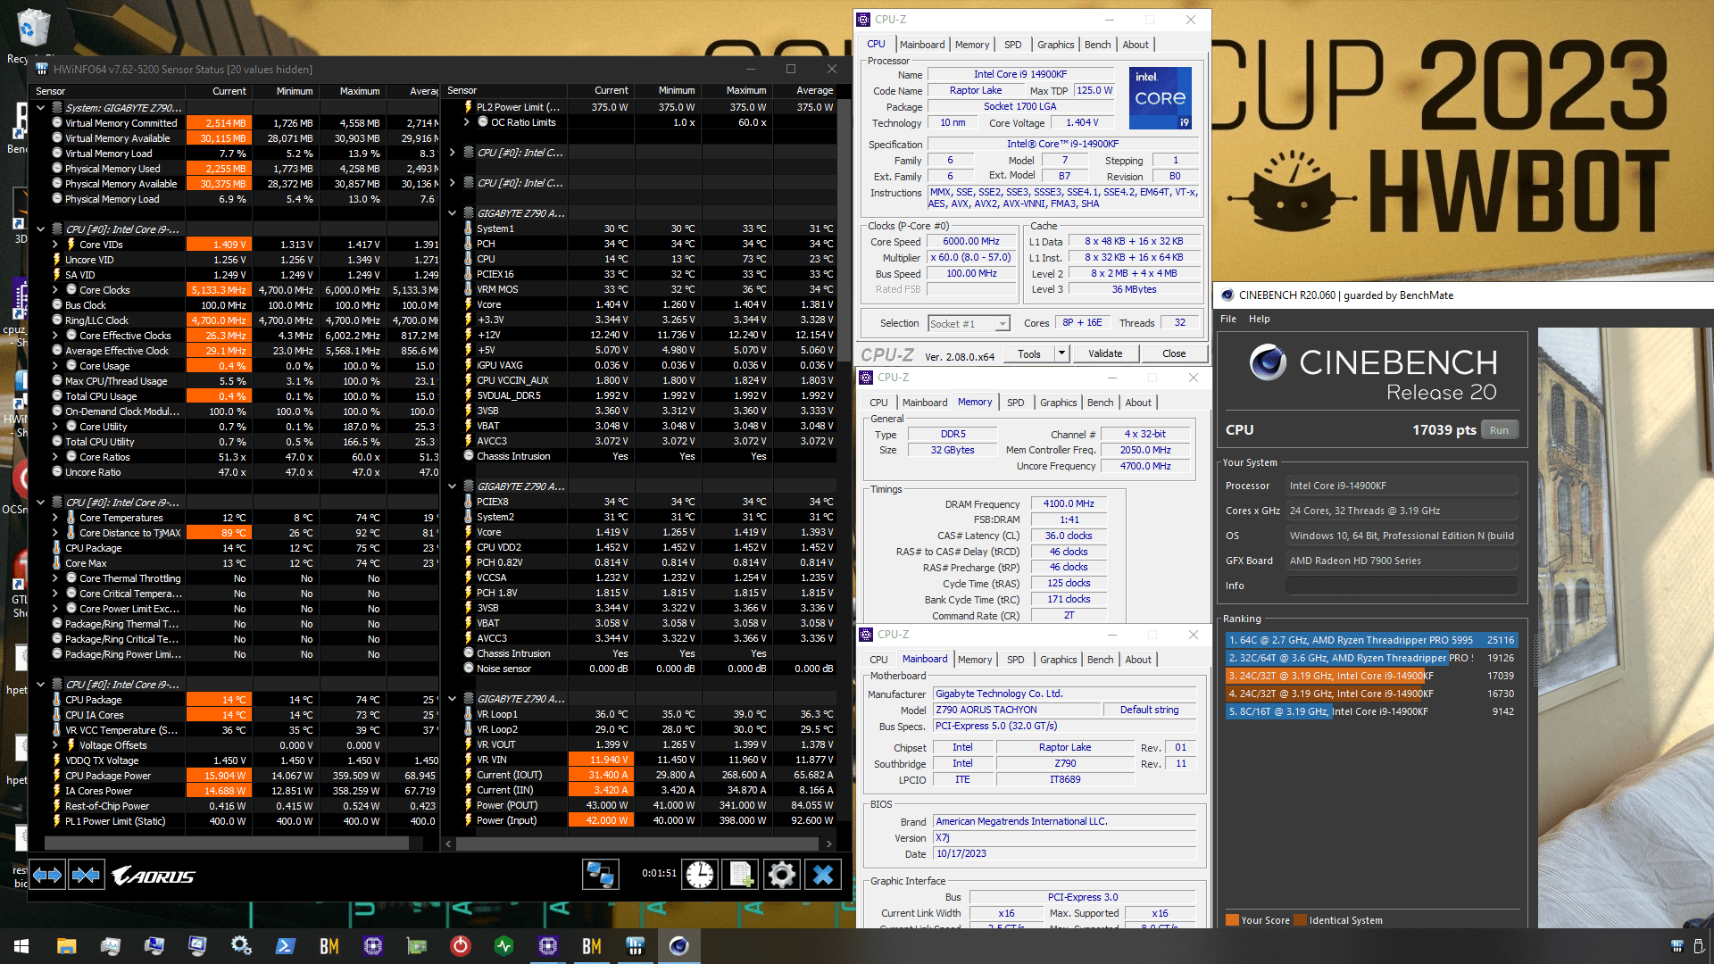1714x964 pixels.
Task: Click the PowerShell icon in taskbar
Action: point(286,946)
